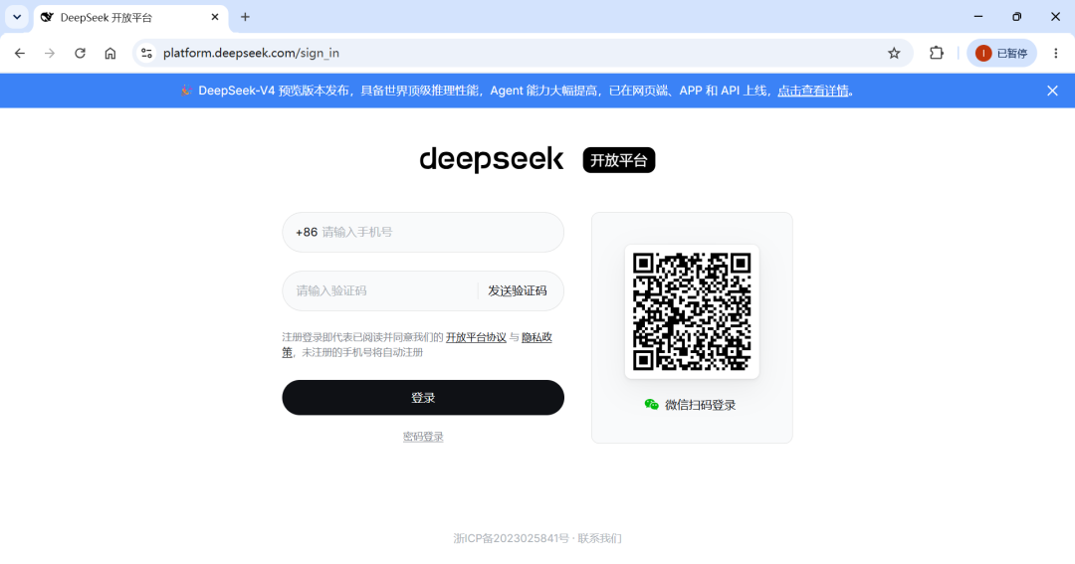Dismiss the DeepSeek-V4 announcement banner

[1052, 91]
